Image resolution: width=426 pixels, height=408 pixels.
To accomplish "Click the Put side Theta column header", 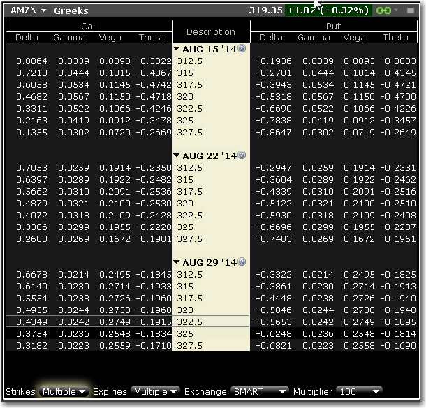I will (396, 38).
